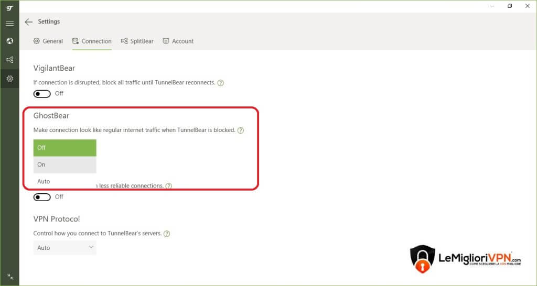Switch to the Connection tab
This screenshot has height=286, width=537.
[x=92, y=41]
